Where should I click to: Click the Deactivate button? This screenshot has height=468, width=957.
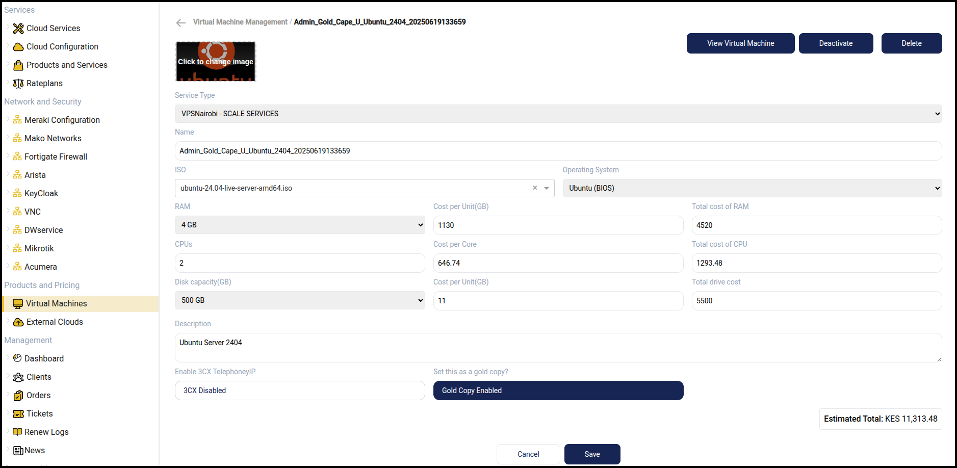(836, 43)
